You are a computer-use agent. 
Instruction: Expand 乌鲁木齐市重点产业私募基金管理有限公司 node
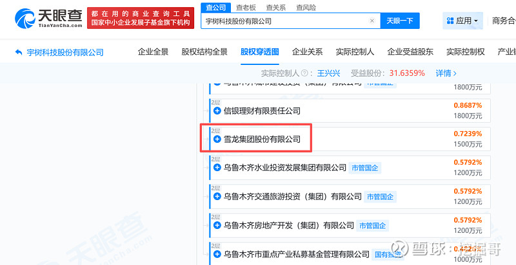217,254
